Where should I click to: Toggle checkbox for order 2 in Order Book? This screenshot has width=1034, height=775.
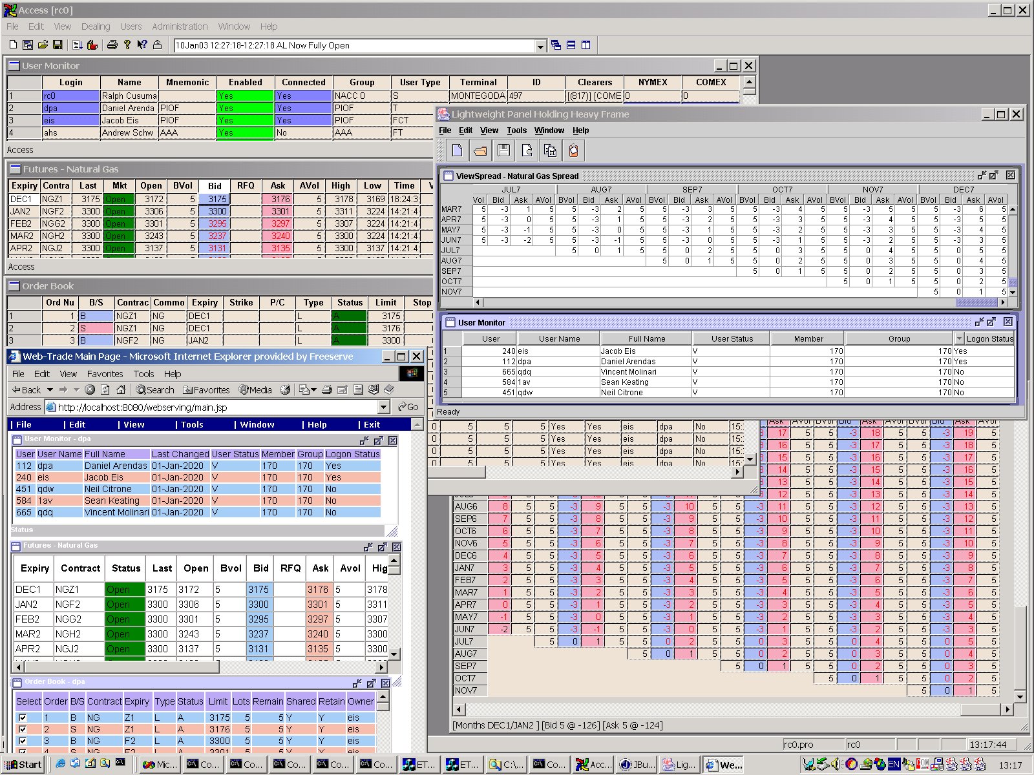click(23, 729)
